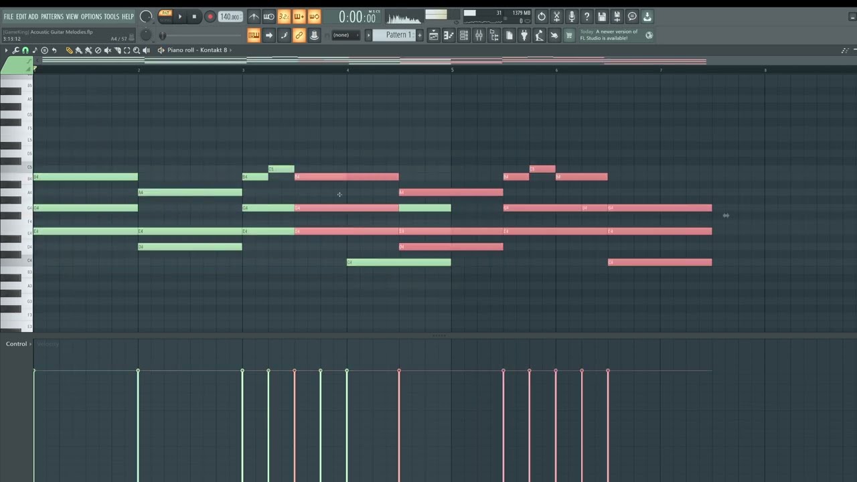Click the 140 tempo field
The width and height of the screenshot is (857, 482).
pos(230,17)
